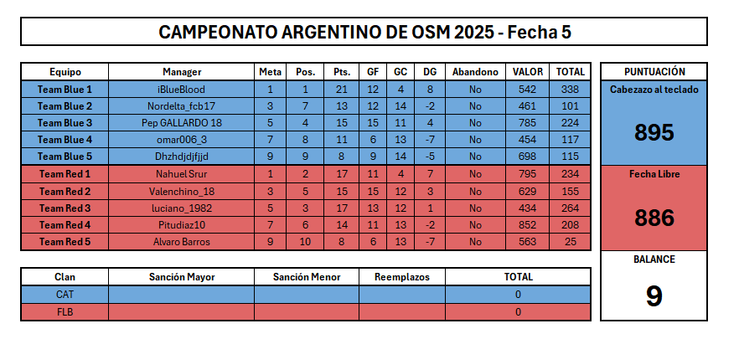Select the iBlueBlood manager cell
The image size is (739, 339).
pyautogui.click(x=182, y=89)
